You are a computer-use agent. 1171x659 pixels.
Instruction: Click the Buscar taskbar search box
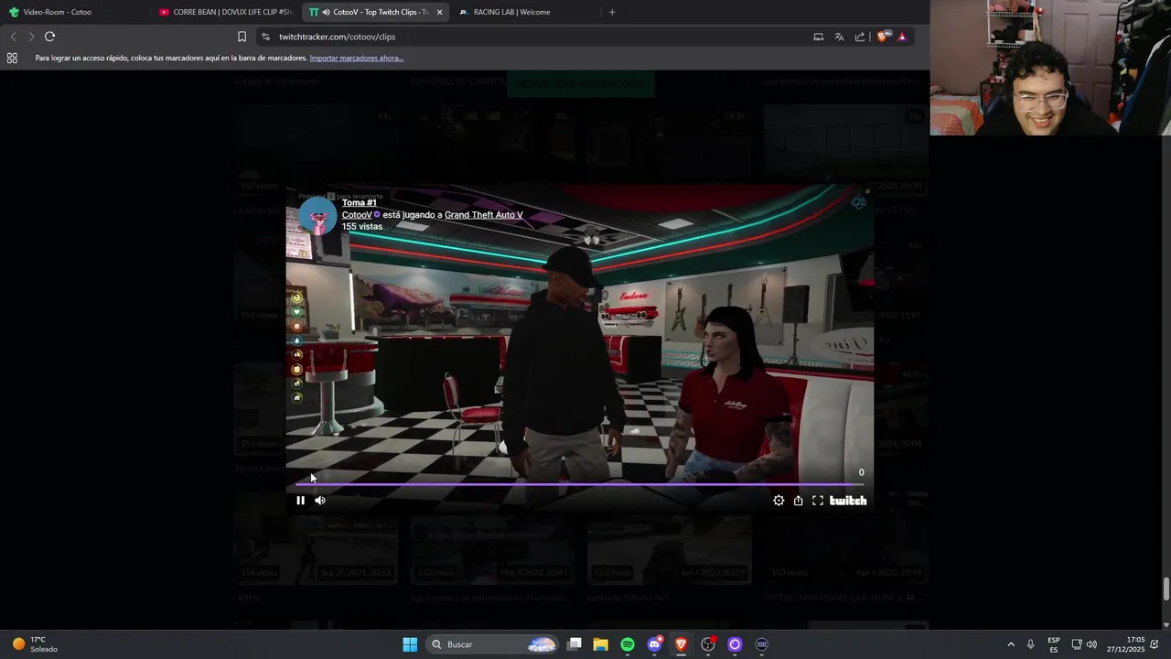pos(493,644)
